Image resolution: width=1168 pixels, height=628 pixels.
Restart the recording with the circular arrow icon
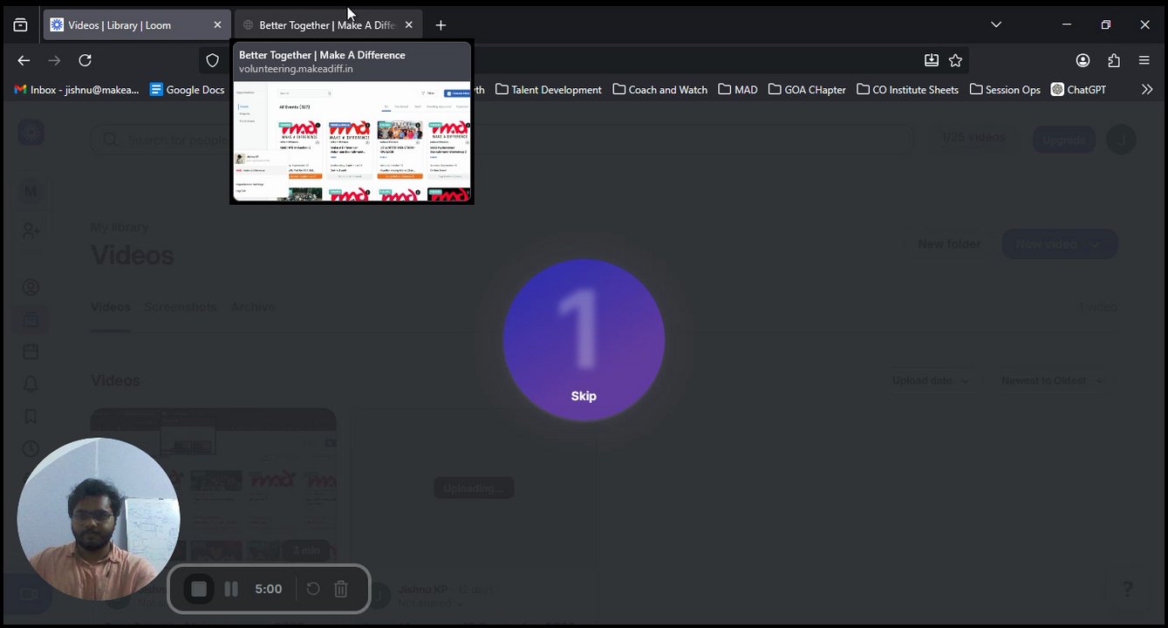313,590
